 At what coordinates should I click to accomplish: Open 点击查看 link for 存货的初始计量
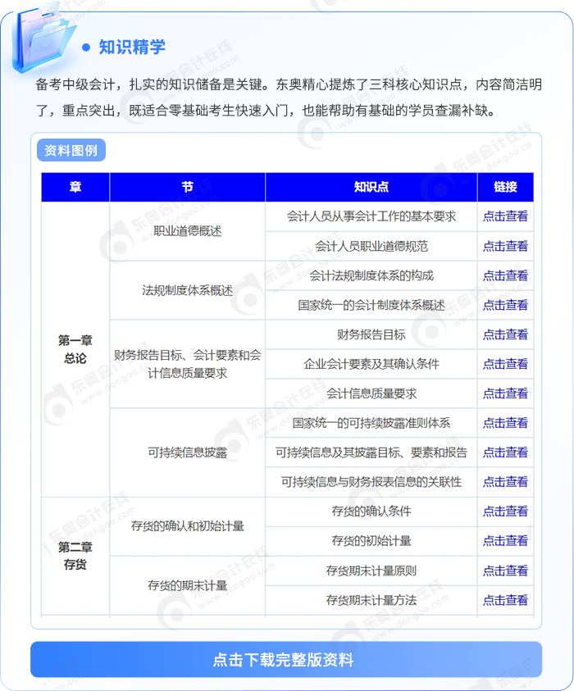coord(505,541)
